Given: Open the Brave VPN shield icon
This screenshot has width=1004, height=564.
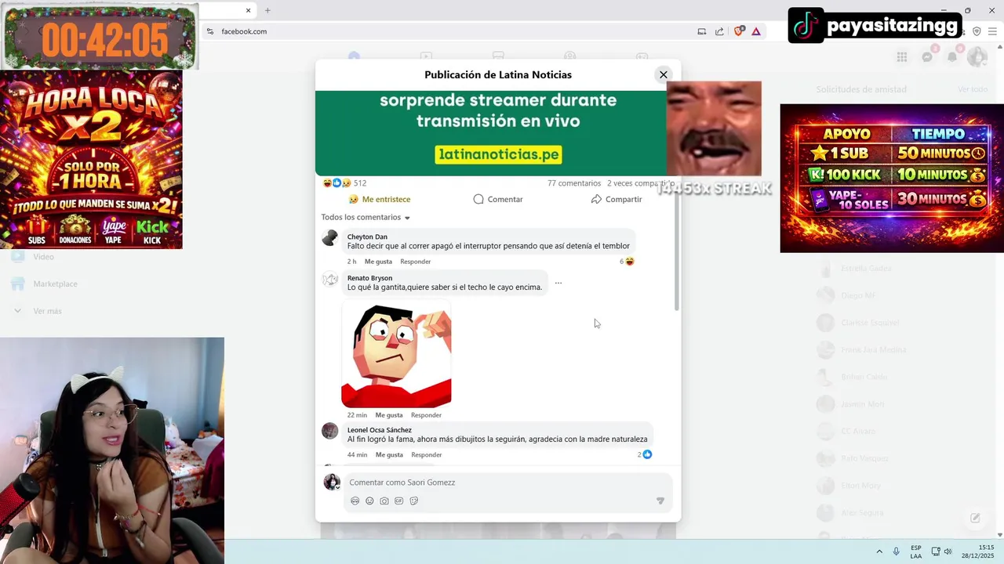Looking at the screenshot, I should click(977, 31).
